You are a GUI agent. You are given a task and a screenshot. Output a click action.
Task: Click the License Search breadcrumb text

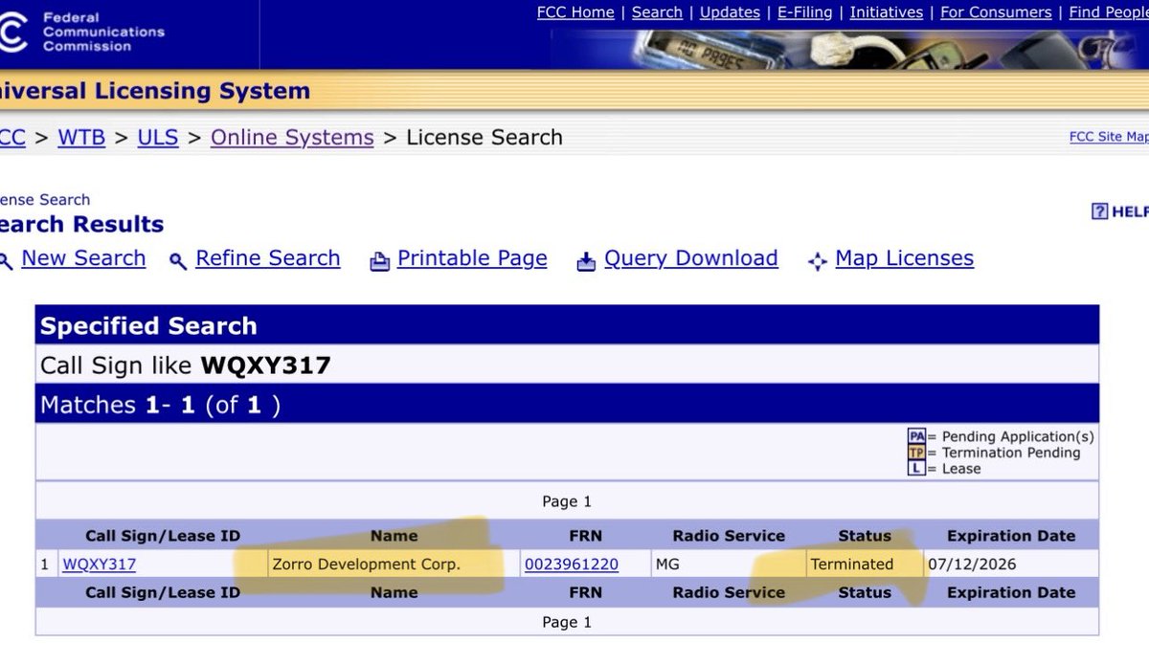(484, 137)
